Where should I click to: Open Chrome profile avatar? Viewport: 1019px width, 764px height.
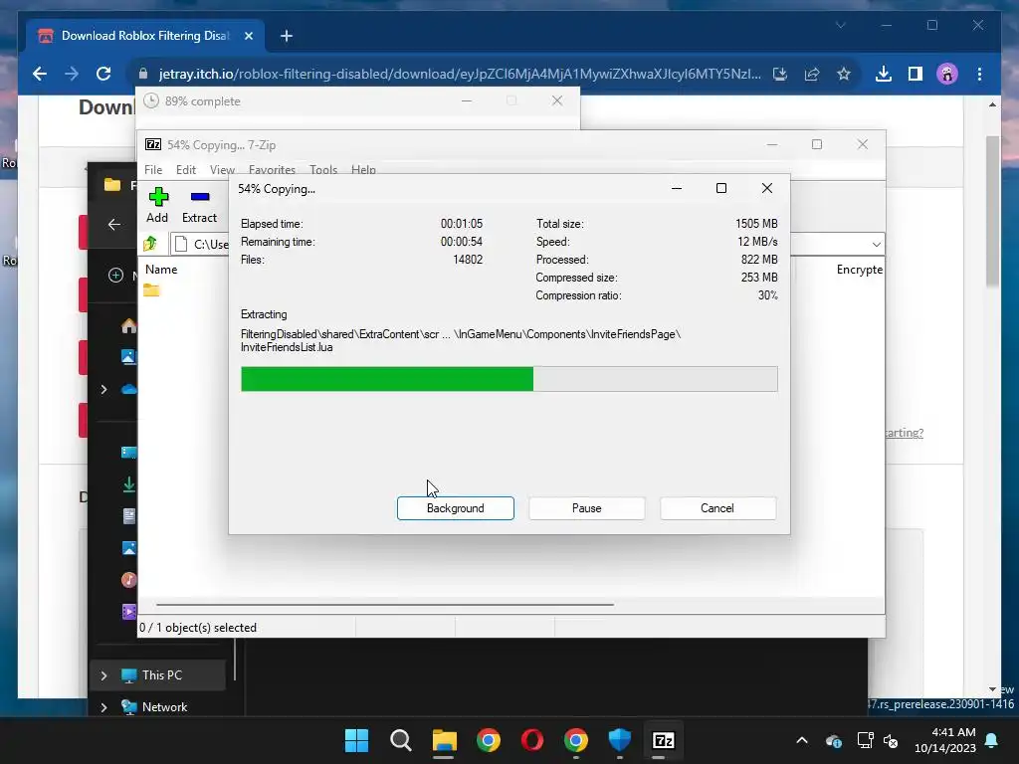[x=947, y=74]
